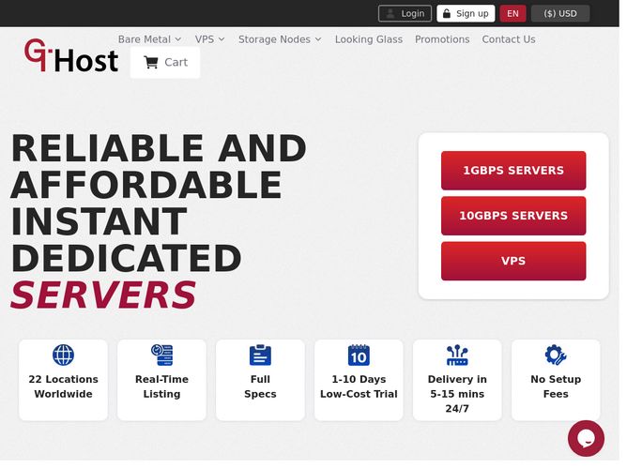Viewport: 627px width, 469px height.
Task: Open the shopping cart icon
Action: (151, 62)
